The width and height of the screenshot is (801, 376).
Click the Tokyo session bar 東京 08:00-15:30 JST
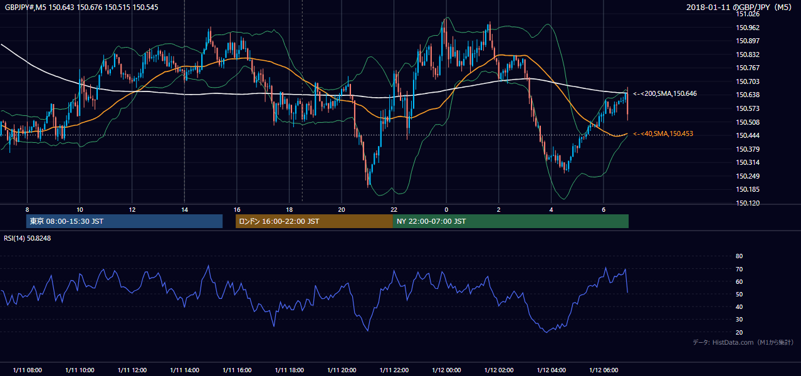[x=124, y=221]
